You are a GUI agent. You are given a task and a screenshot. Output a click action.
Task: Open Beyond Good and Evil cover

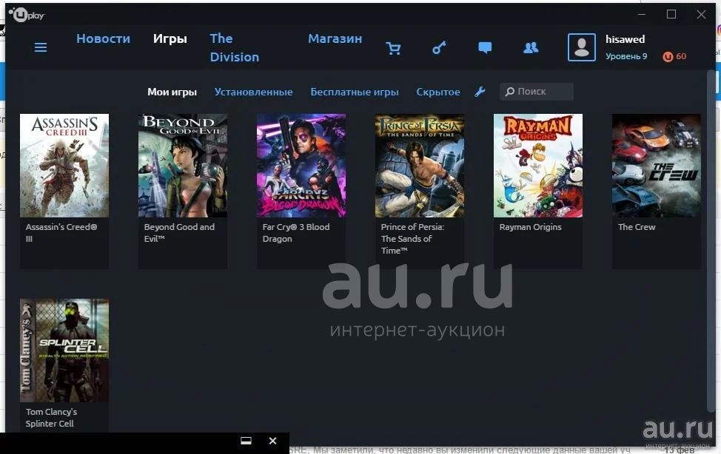point(183,166)
